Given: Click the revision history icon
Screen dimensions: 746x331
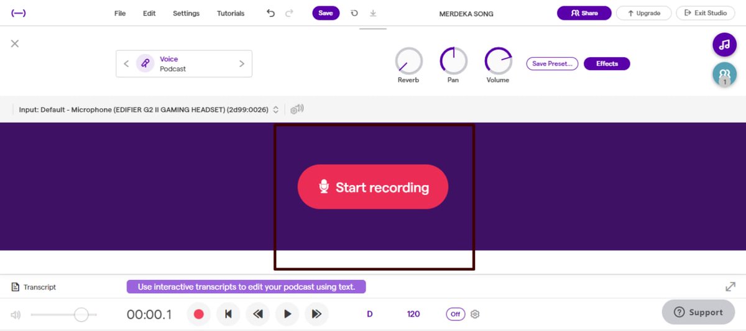Looking at the screenshot, I should (354, 13).
